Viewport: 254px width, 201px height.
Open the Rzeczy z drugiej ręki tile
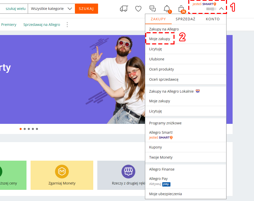pos(121,175)
